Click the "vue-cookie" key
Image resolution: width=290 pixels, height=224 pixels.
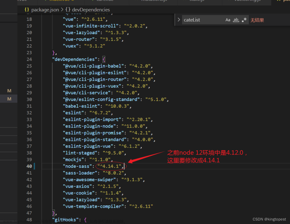click(79, 193)
